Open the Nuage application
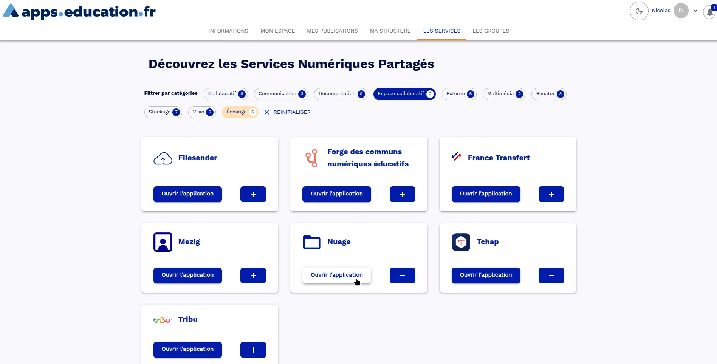717x364 pixels. coord(337,275)
